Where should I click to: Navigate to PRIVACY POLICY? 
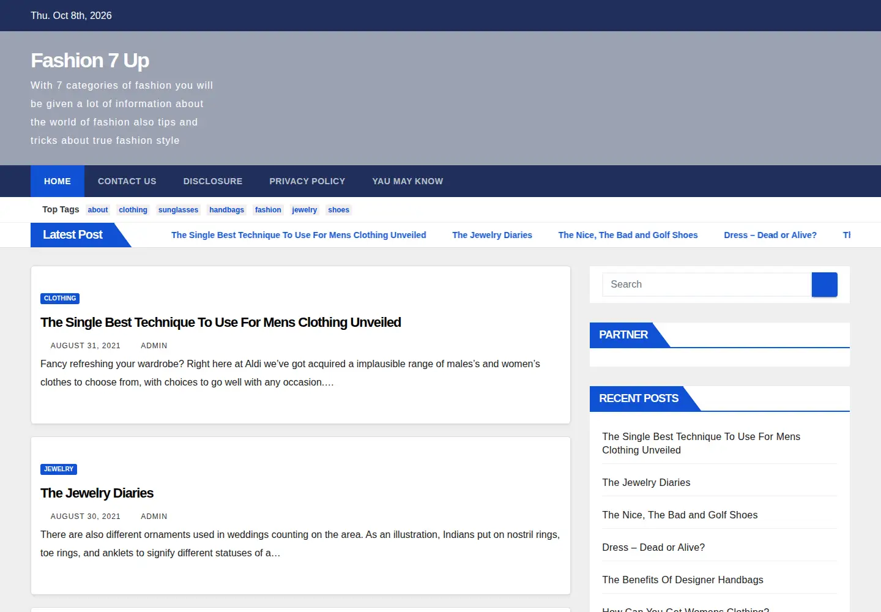[x=307, y=181]
